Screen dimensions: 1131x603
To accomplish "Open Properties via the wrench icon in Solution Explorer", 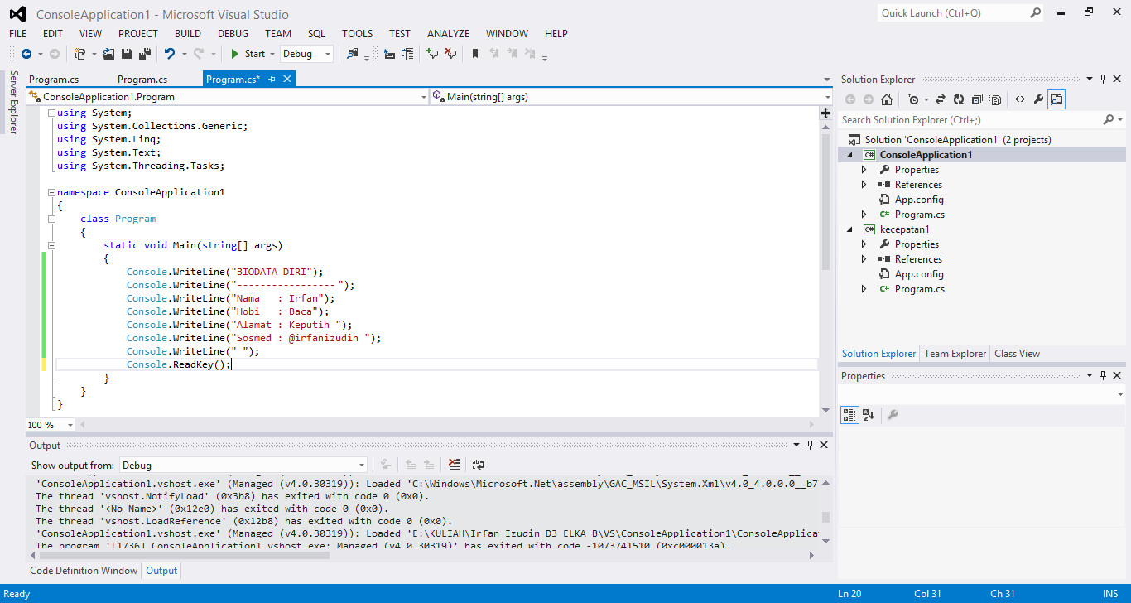I will [1038, 99].
